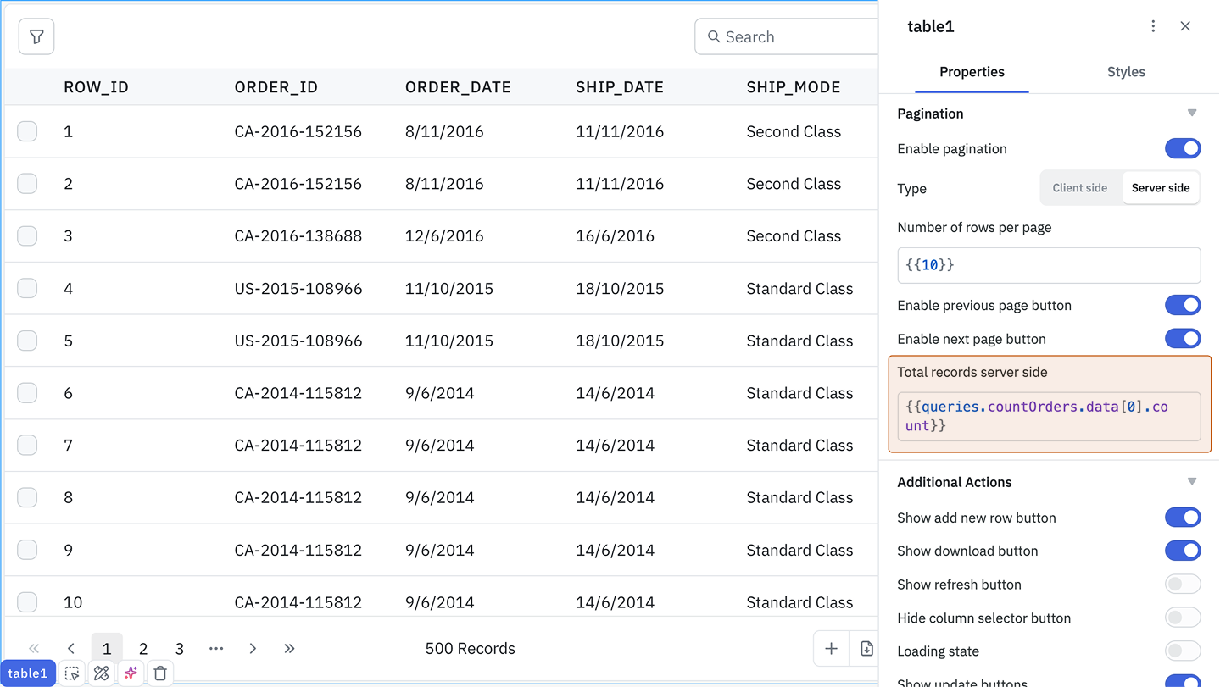1220x687 pixels.
Task: Toggle Enable pagination switch
Action: click(1183, 148)
